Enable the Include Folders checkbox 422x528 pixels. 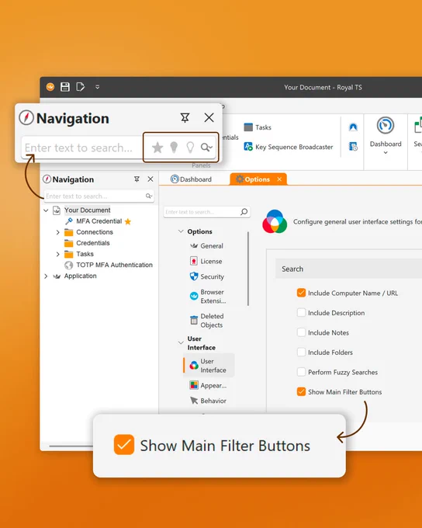301,353
